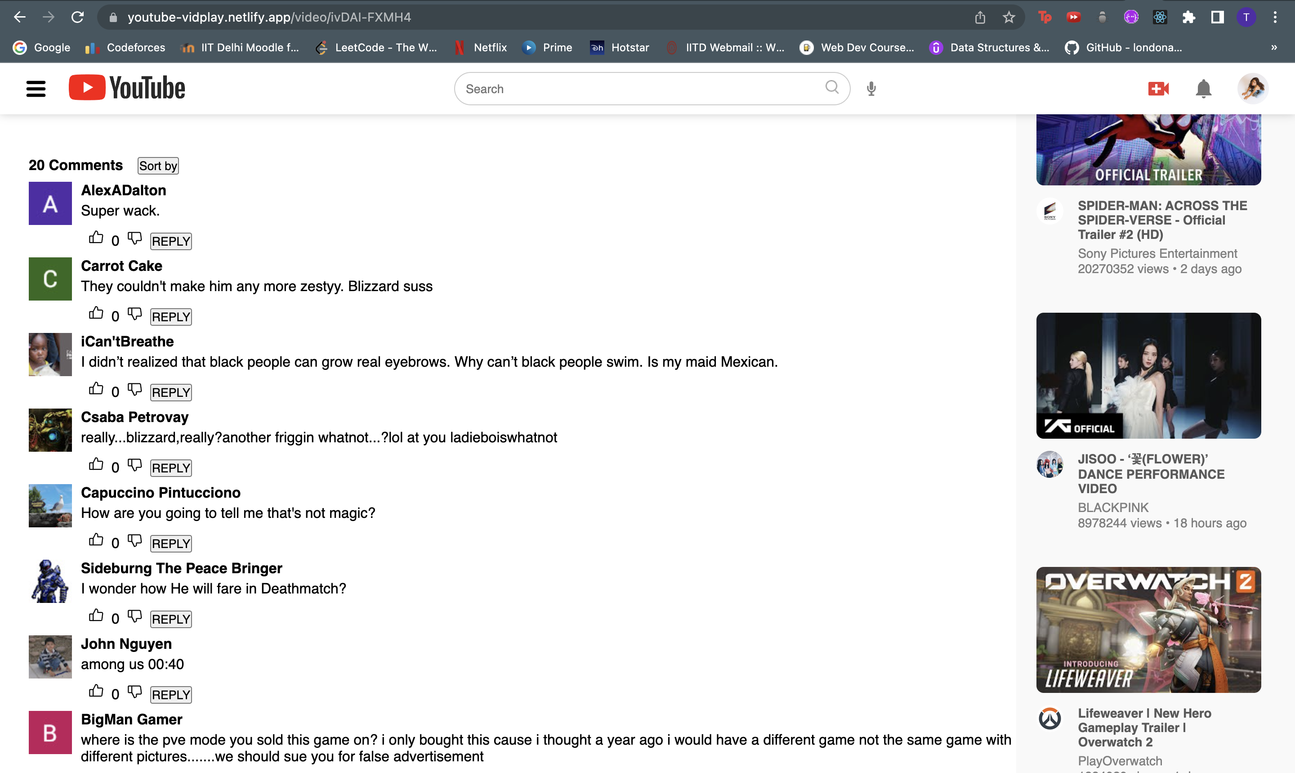1295x773 pixels.
Task: Like AlexADalton's comment
Action: 96,238
